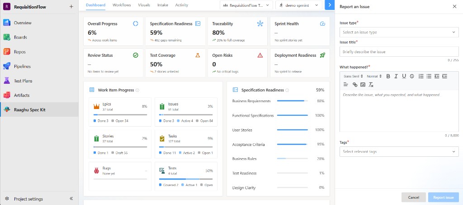Screen dimensions: 463x205
Task: Open the Issues progress card
Action: tap(186, 112)
